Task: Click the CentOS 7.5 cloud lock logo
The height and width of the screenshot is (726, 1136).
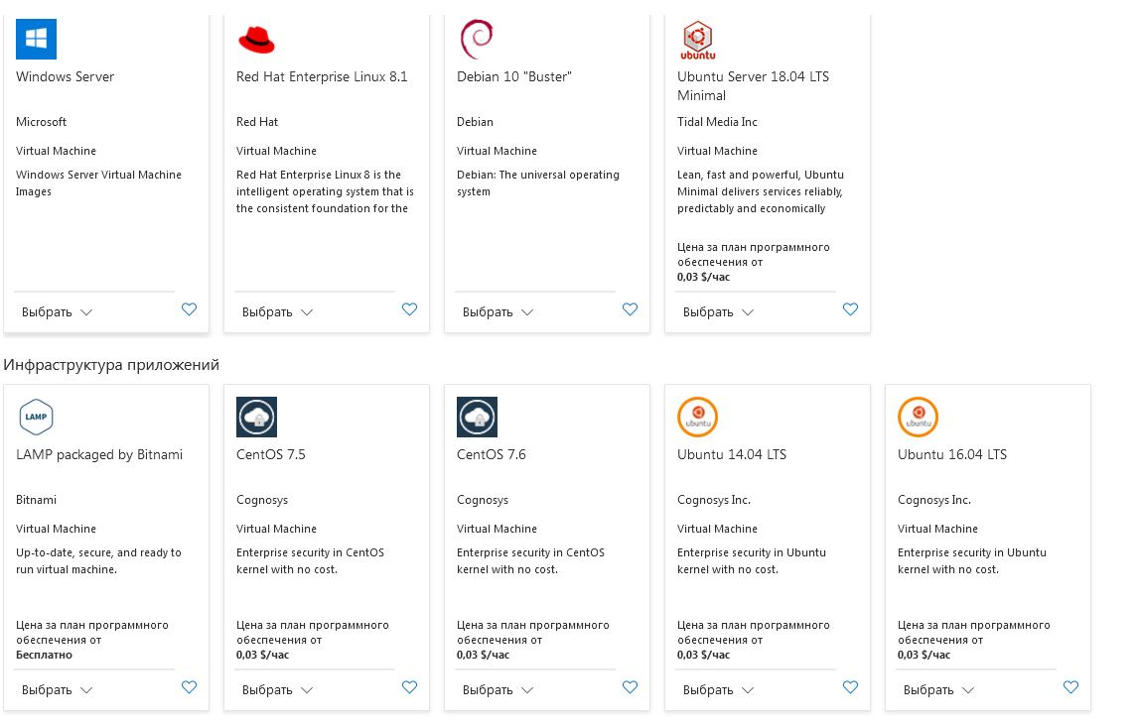Action: 256,417
